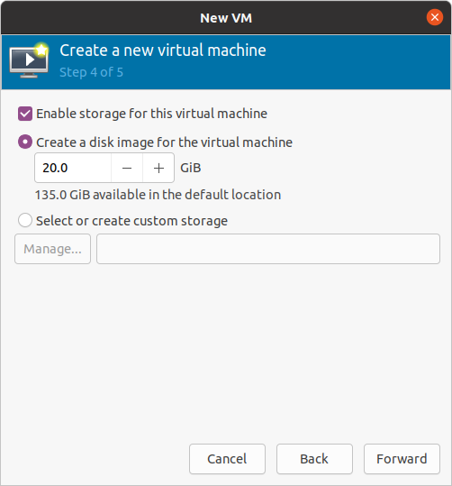Click the custom storage path field
This screenshot has height=486, width=452.
point(268,249)
